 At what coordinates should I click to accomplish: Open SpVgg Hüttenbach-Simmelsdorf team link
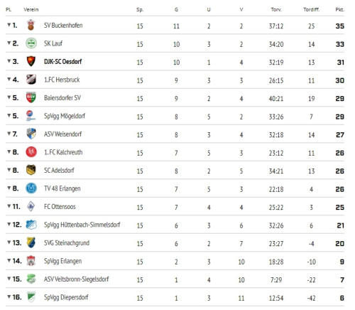click(x=82, y=225)
